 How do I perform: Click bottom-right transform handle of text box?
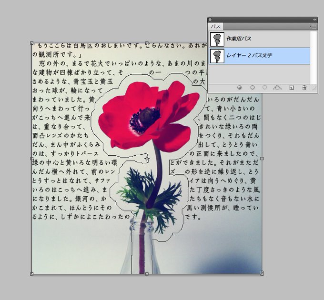coord(262,273)
